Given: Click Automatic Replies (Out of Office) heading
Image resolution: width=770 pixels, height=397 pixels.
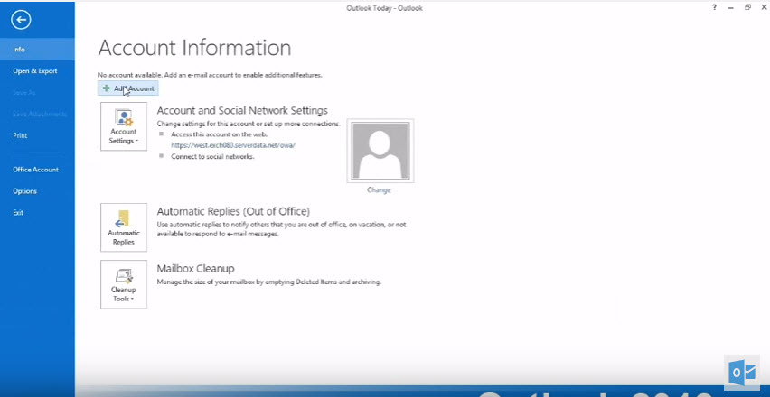Looking at the screenshot, I should pos(233,212).
